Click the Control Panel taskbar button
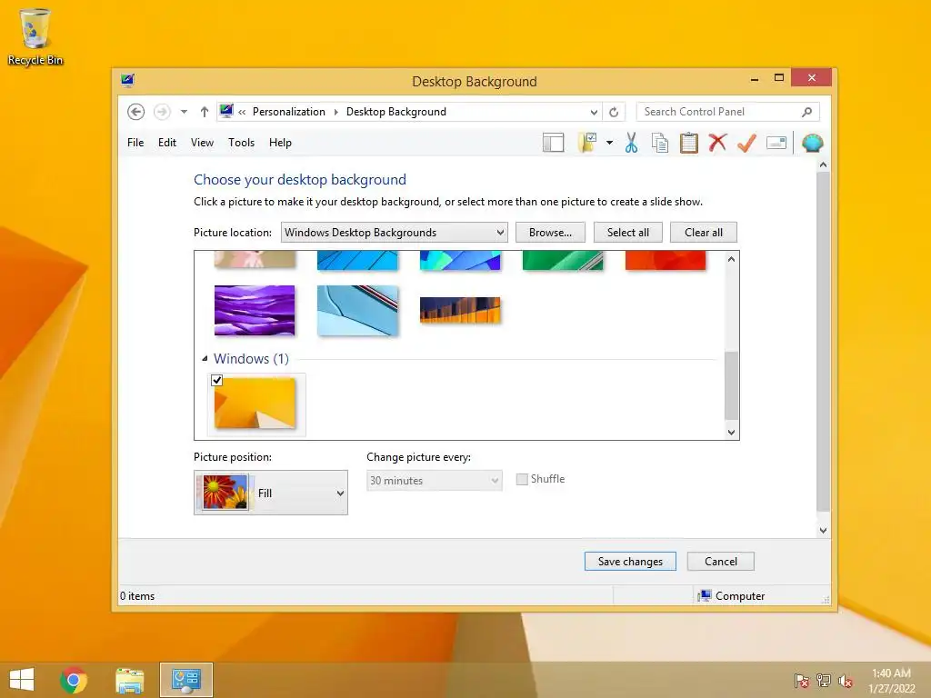Viewport: 931px width, 698px height. [185, 680]
